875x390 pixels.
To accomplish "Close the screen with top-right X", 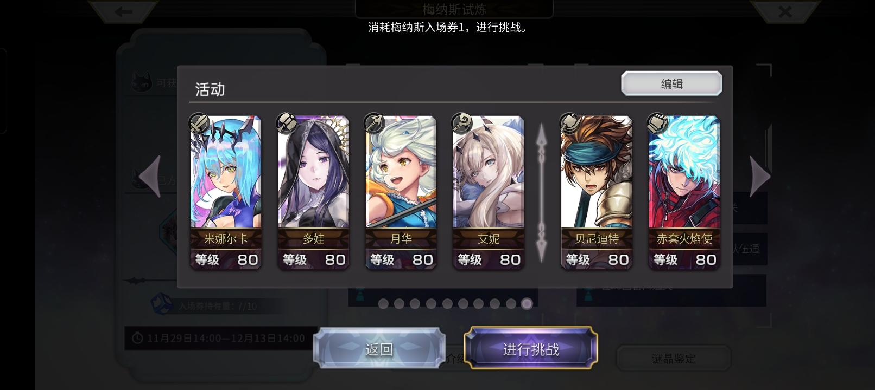I will (x=785, y=11).
